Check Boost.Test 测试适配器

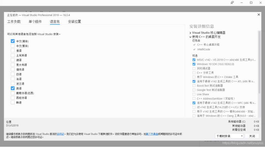[194, 86]
